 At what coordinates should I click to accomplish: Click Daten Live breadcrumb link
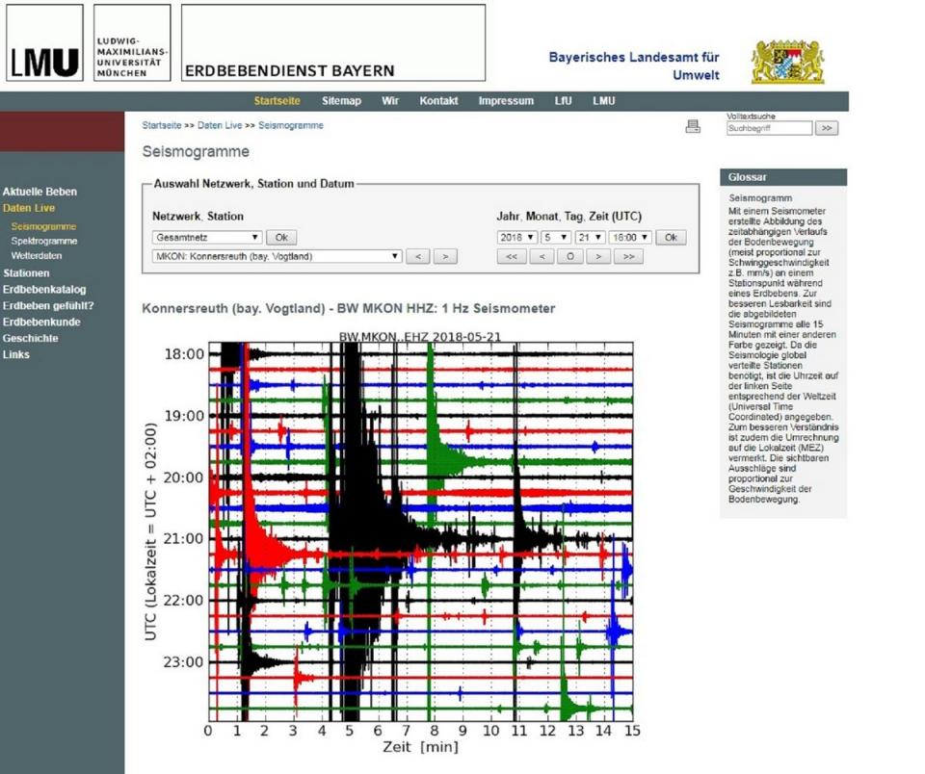point(220,125)
